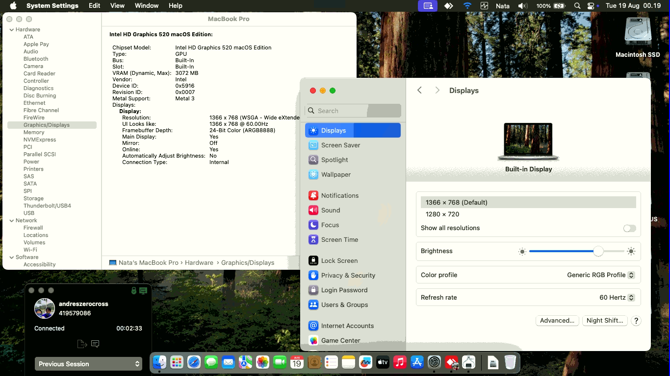Open Wi-Fi status in menu bar

(467, 6)
